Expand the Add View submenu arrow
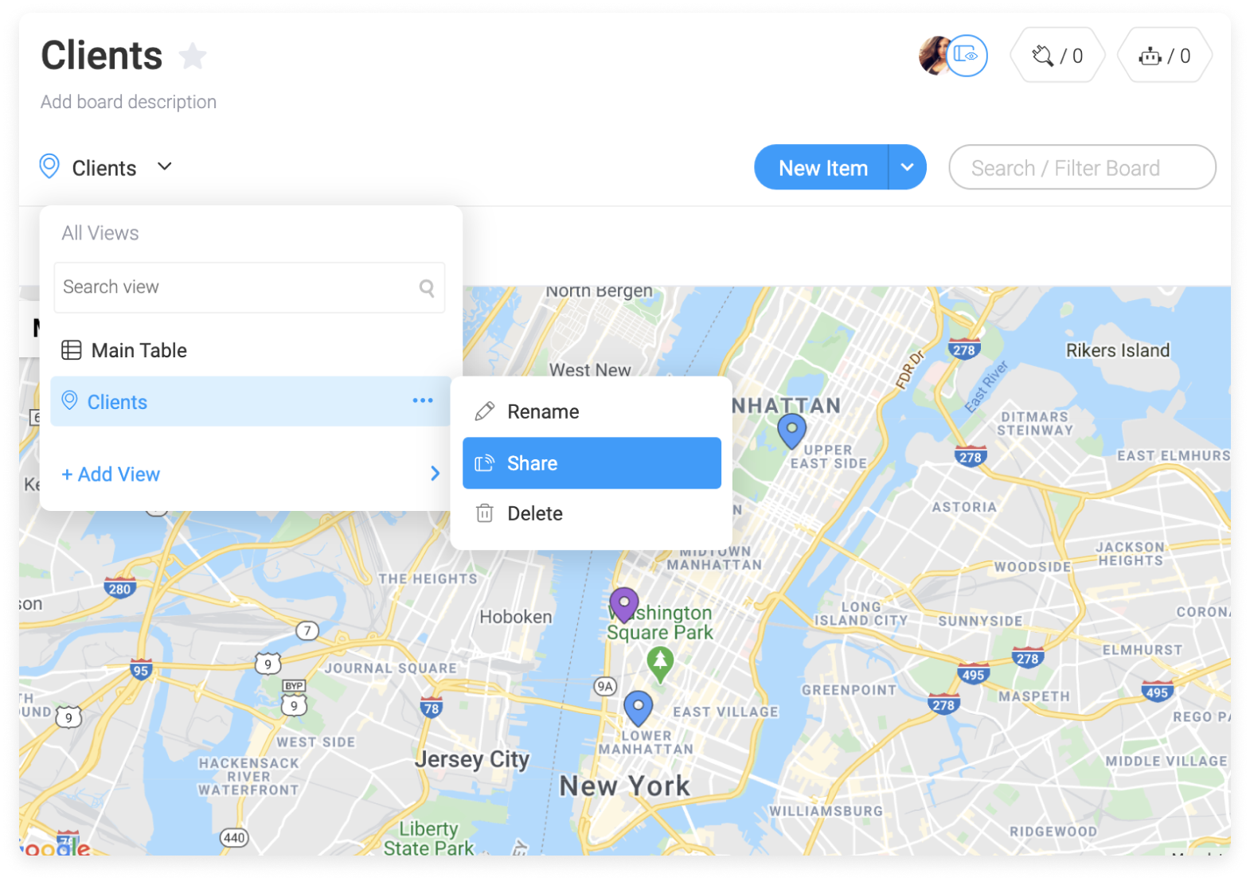The height and width of the screenshot is (881, 1250). pos(435,474)
